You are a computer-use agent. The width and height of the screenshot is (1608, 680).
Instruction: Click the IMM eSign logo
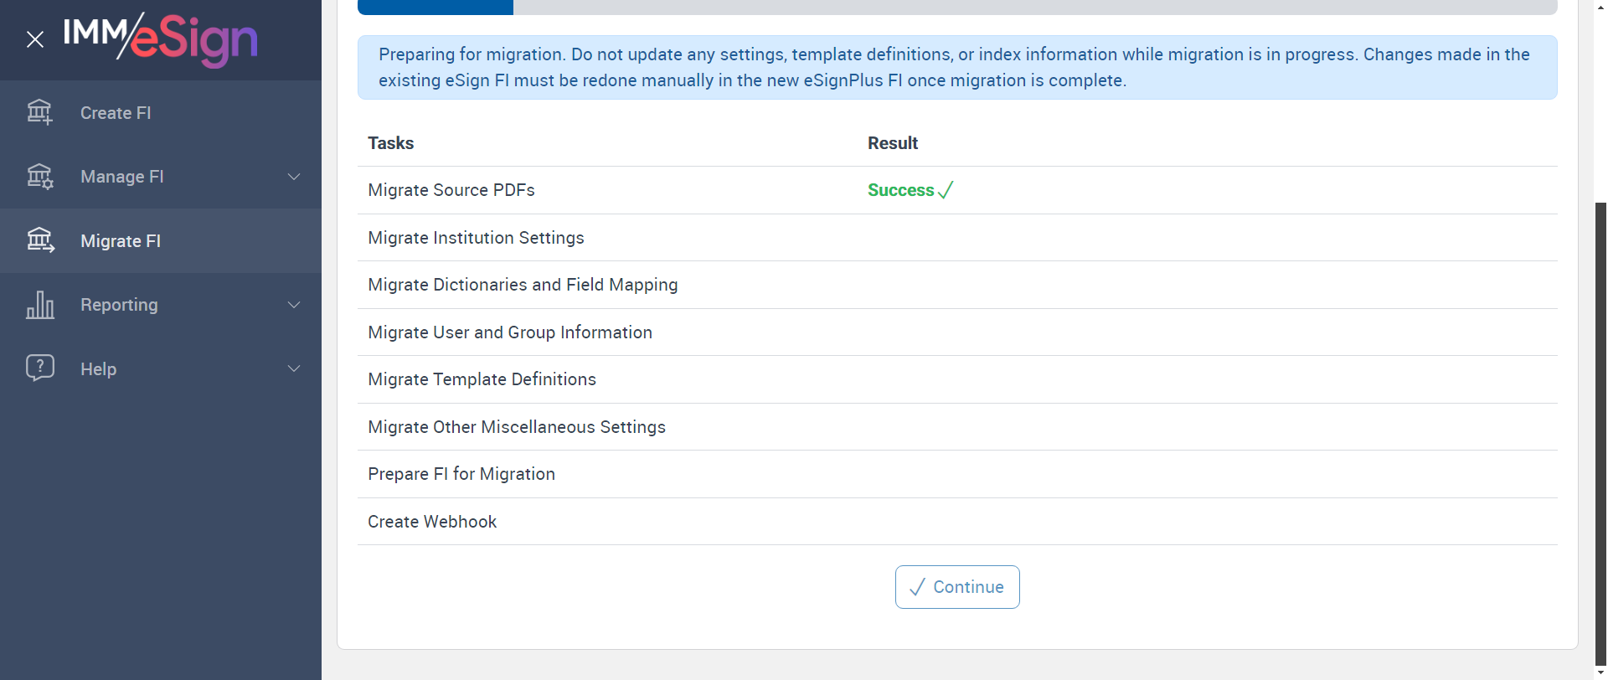(x=160, y=39)
